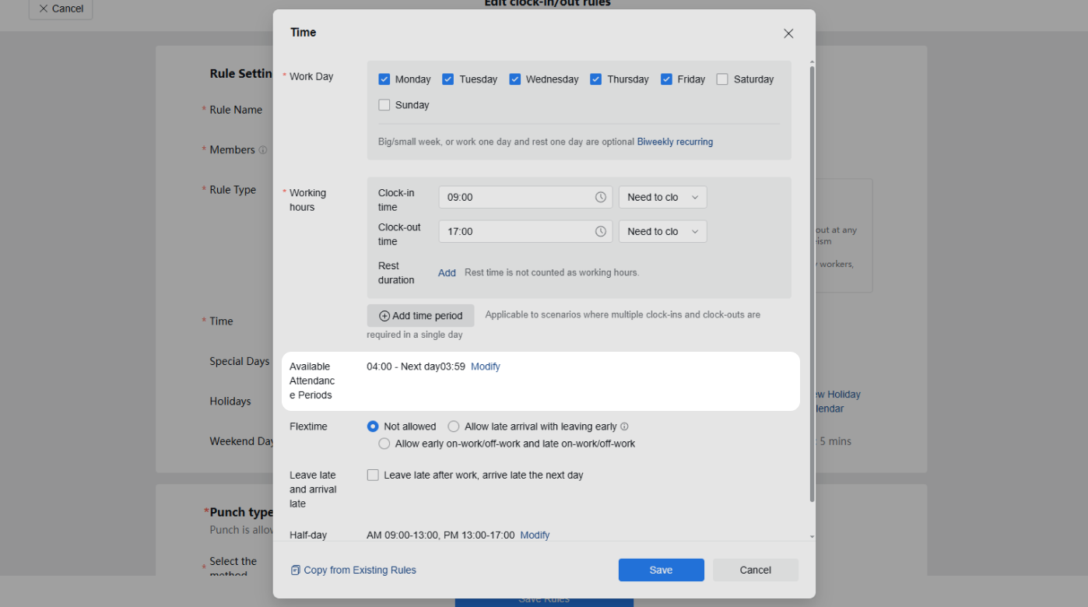Enable Sunday as a work day
1088x607 pixels.
point(384,105)
